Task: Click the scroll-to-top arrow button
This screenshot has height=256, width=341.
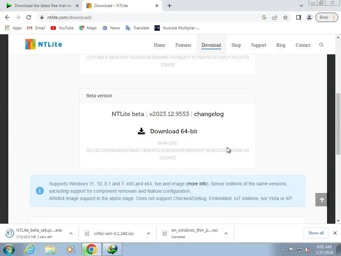Action: (322, 200)
